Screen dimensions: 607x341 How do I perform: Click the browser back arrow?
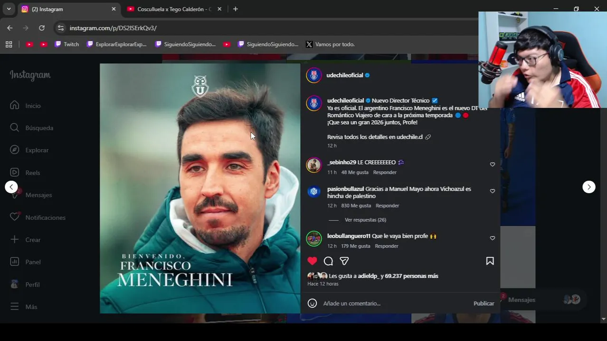click(10, 28)
